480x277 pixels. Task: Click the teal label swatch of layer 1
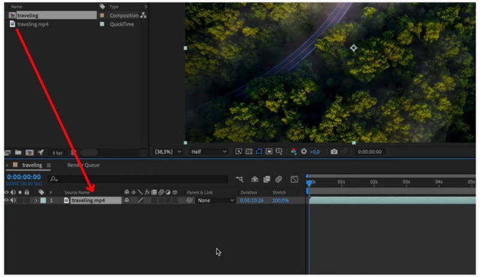[43, 200]
